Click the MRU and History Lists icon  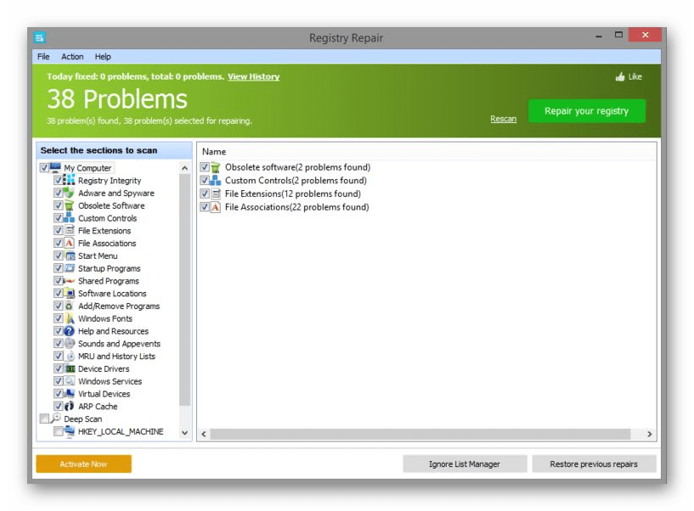coord(70,356)
